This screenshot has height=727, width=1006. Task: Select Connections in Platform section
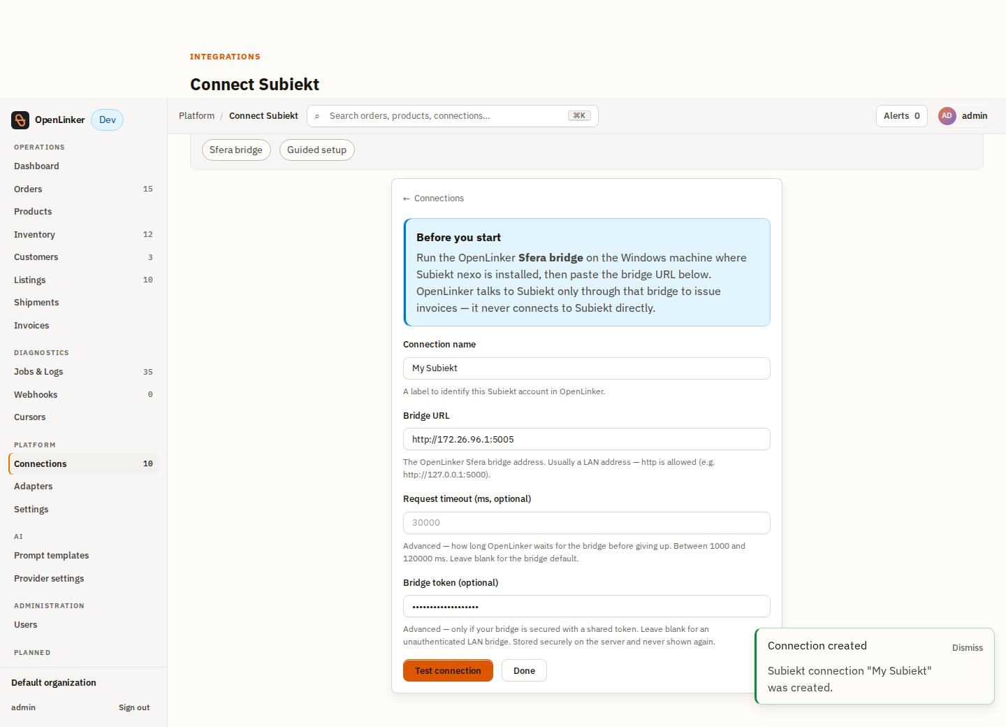[x=84, y=464]
